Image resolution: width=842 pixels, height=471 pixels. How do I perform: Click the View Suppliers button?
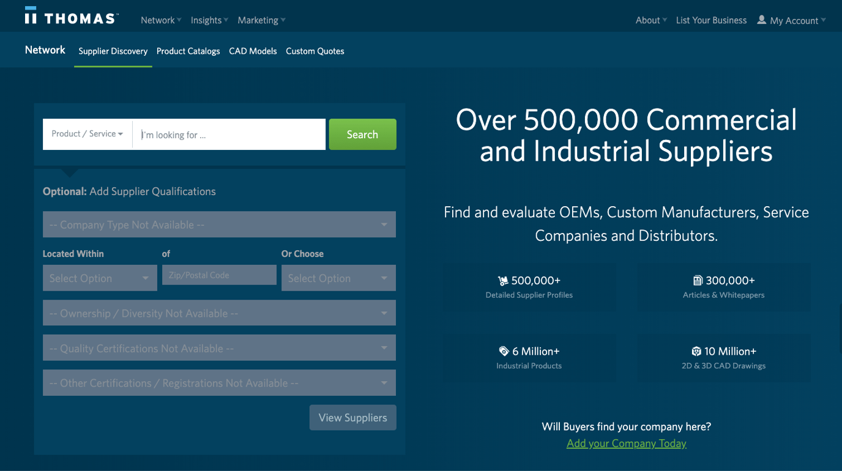click(x=352, y=417)
